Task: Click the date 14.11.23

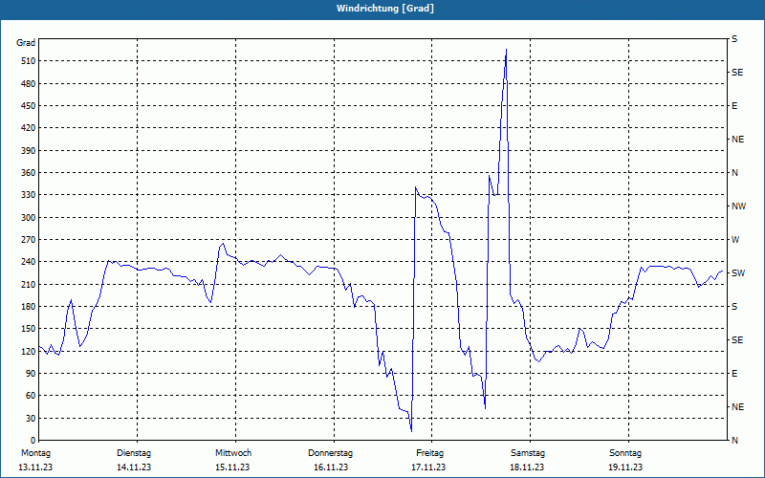Action: tap(134, 467)
